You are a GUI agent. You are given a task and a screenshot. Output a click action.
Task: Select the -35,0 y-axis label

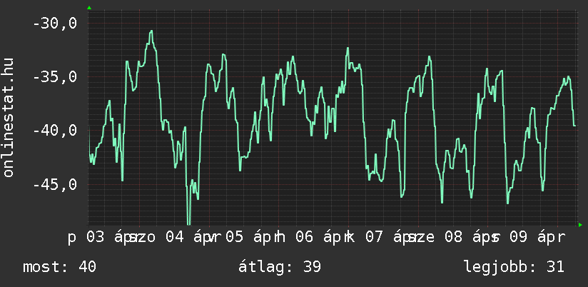pos(55,77)
